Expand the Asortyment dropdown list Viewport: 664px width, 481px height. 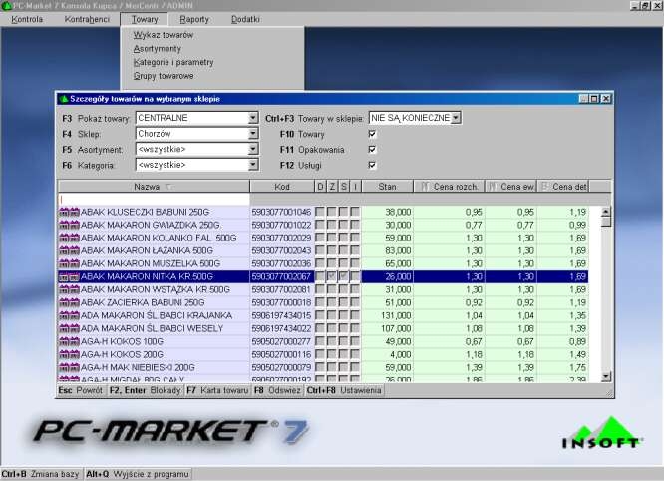tap(253, 149)
